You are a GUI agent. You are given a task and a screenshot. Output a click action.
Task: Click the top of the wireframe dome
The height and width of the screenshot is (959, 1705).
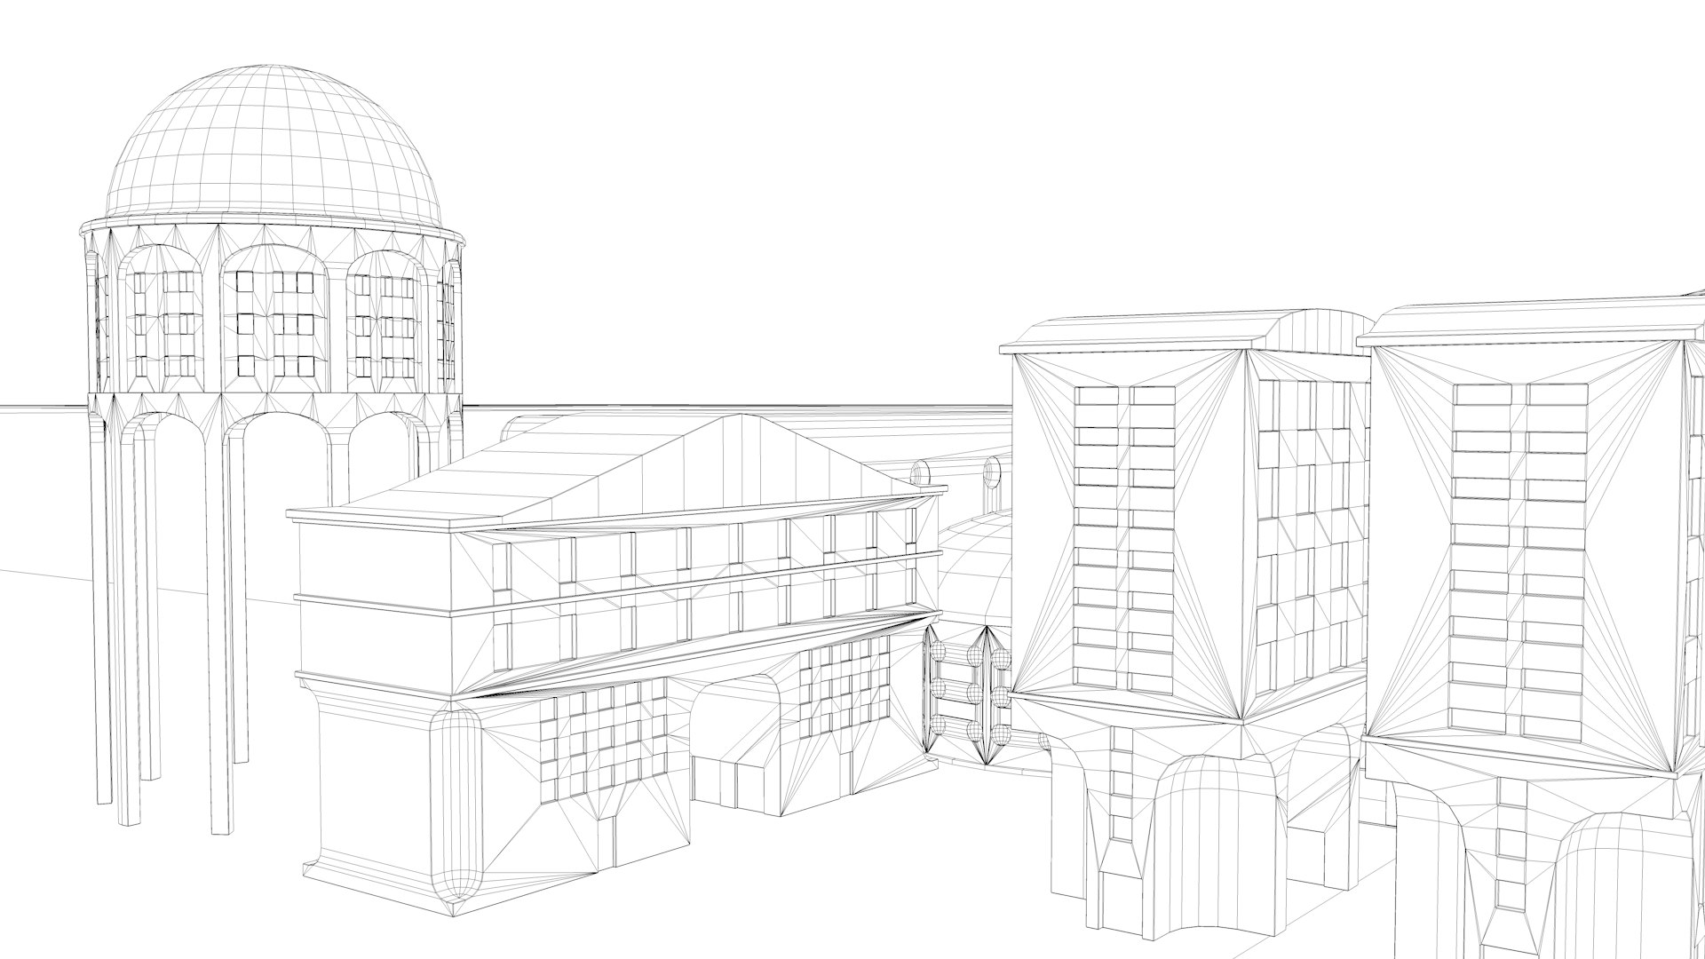273,71
